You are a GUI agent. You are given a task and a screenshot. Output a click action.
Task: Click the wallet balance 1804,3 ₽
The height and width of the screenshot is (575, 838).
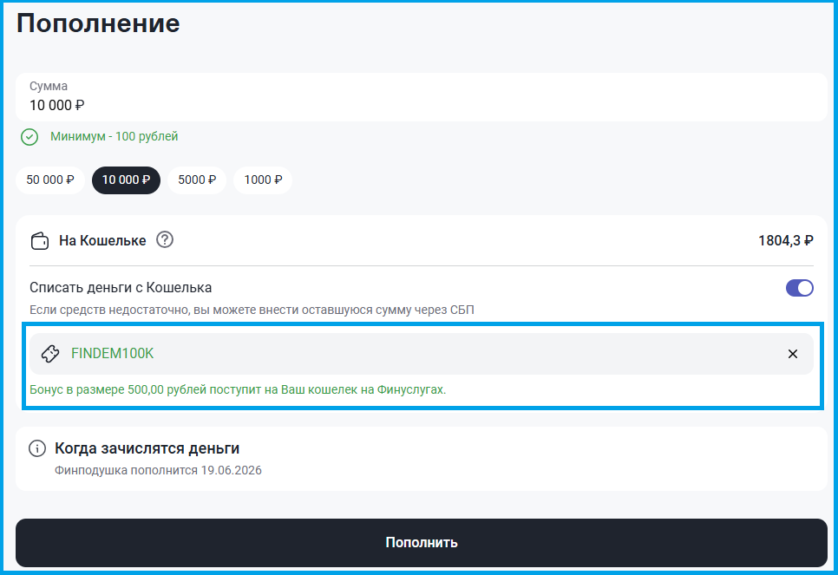786,241
